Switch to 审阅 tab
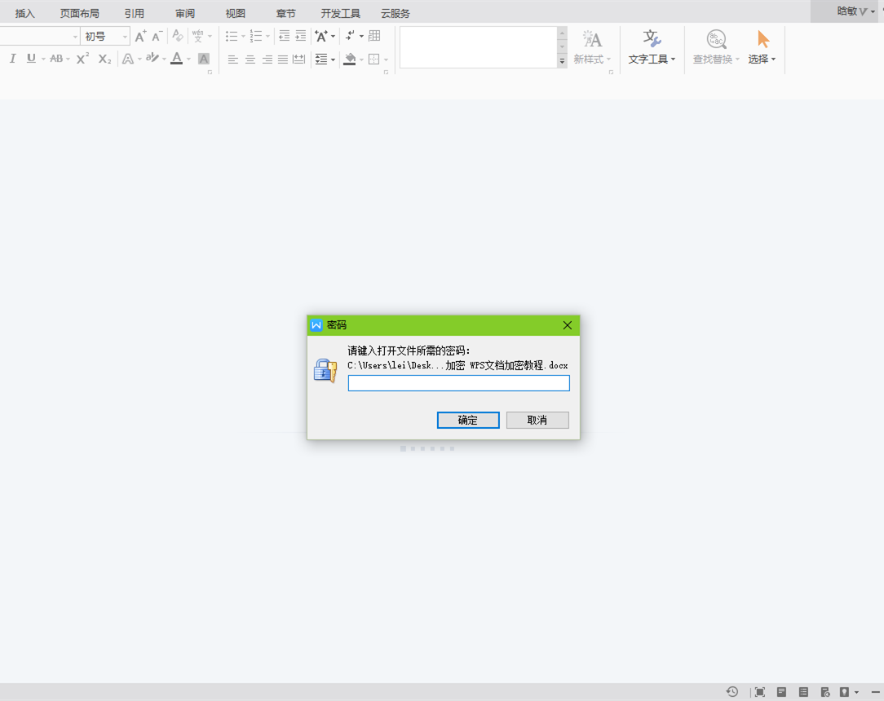This screenshot has width=884, height=701. tap(185, 14)
